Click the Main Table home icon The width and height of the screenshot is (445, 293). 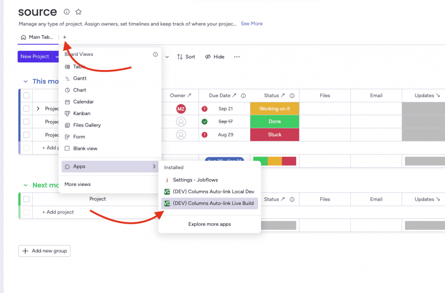[23, 37]
